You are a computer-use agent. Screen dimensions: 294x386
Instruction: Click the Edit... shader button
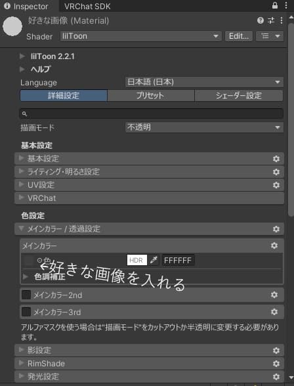(239, 36)
